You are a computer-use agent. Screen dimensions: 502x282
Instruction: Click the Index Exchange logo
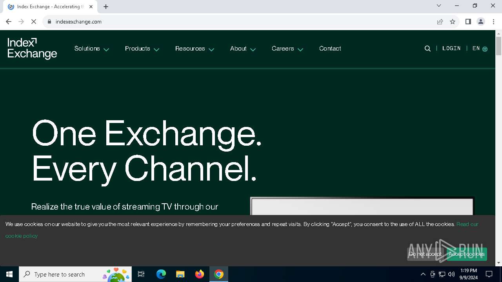tap(32, 49)
